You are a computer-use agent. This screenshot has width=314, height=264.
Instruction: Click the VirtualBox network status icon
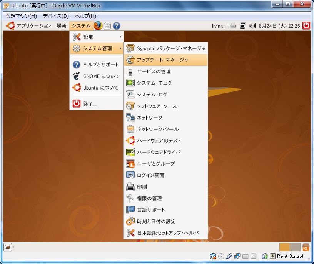click(237, 256)
